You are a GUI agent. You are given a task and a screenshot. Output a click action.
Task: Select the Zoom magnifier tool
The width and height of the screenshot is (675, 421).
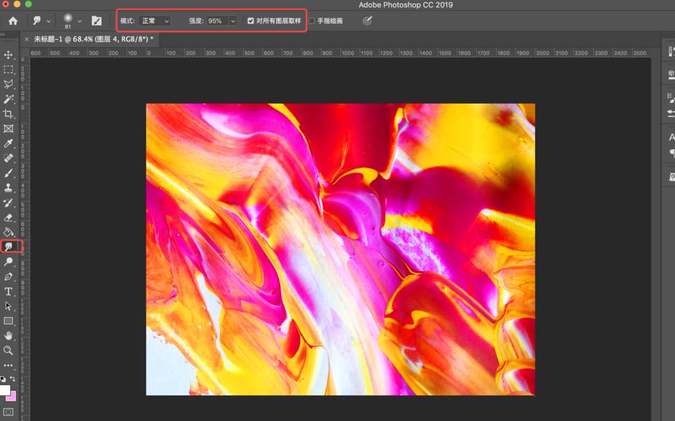pyautogui.click(x=9, y=350)
